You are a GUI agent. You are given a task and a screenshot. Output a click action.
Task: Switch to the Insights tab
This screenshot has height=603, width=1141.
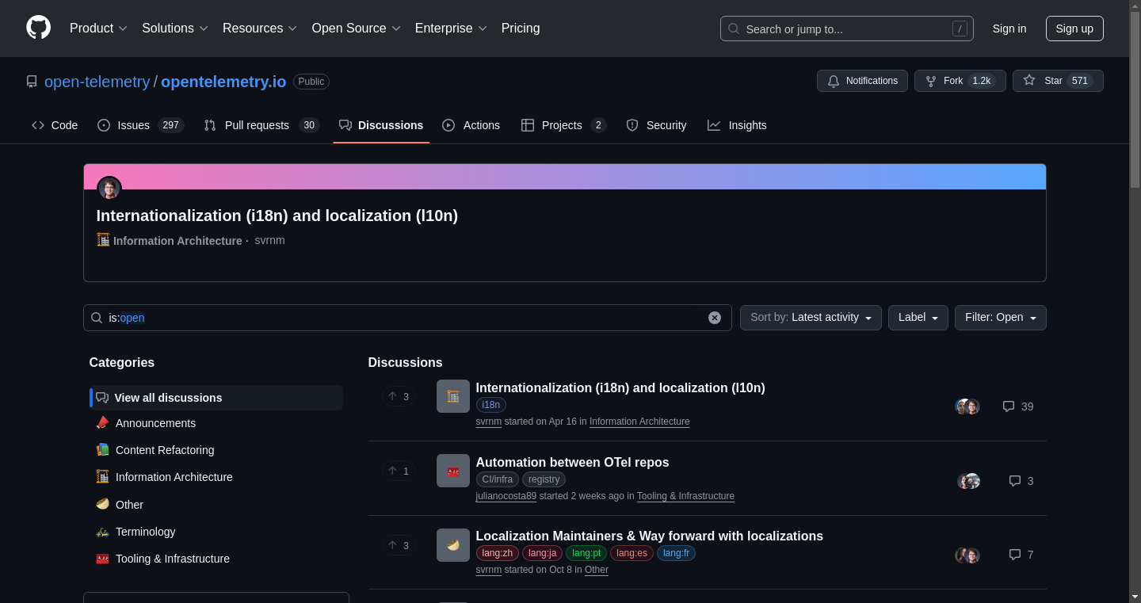coord(737,125)
